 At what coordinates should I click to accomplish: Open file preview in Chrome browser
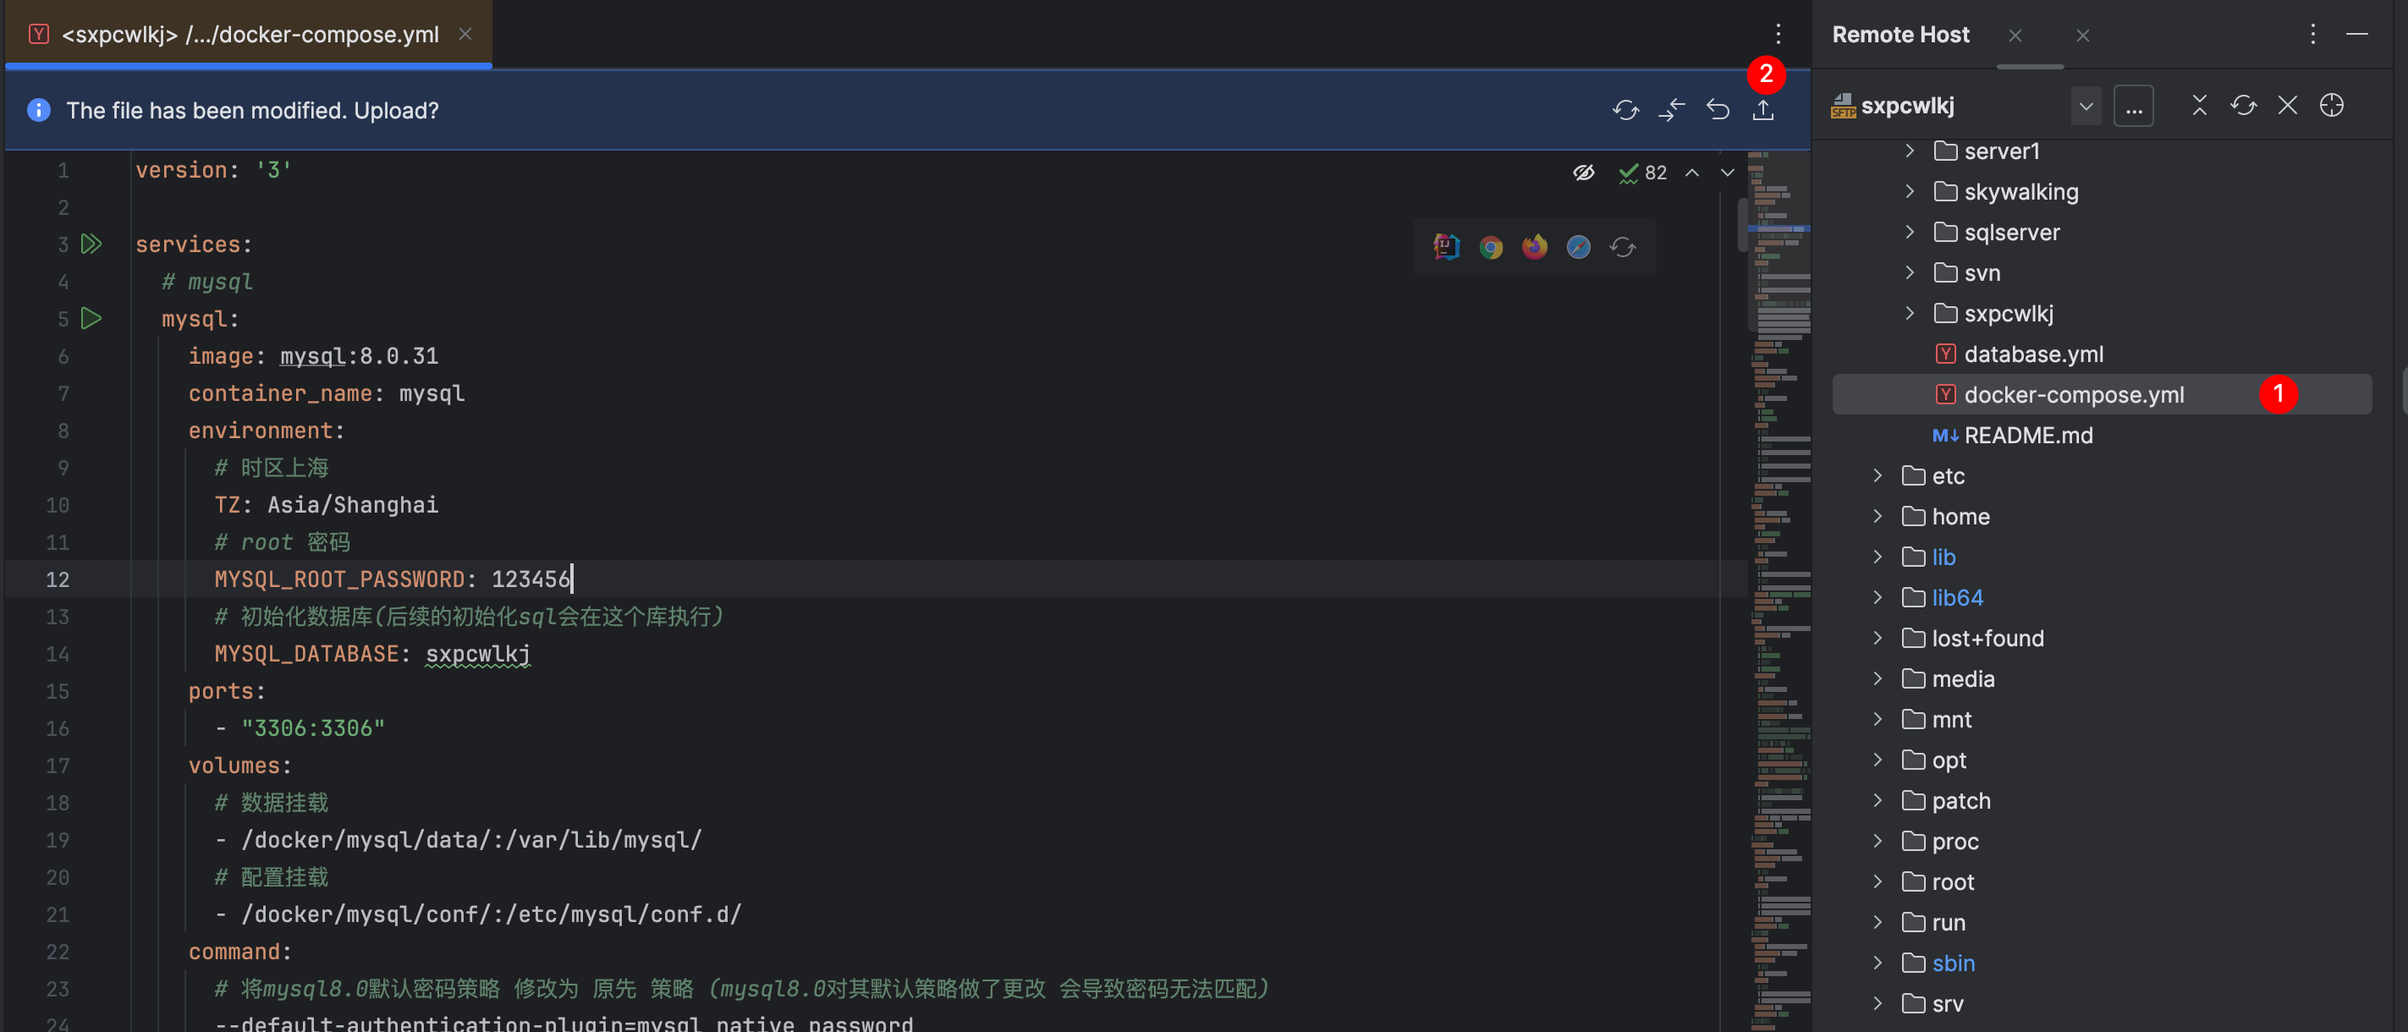tap(1491, 247)
